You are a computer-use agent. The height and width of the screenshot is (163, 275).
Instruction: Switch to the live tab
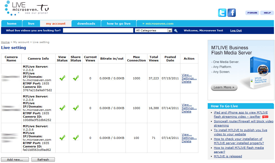pyautogui.click(x=31, y=24)
